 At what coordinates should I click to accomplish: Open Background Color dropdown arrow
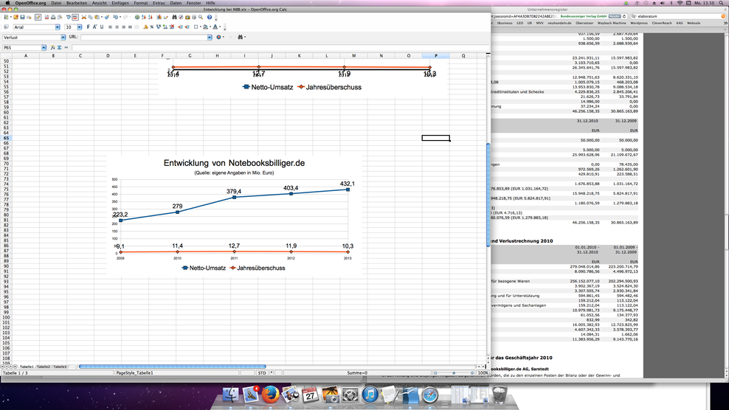click(x=210, y=27)
